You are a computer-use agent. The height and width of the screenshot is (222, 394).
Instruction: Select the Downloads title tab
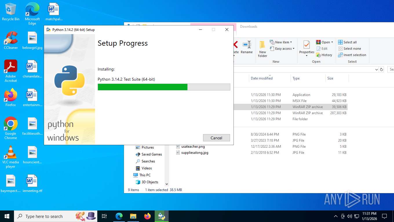[x=249, y=27]
